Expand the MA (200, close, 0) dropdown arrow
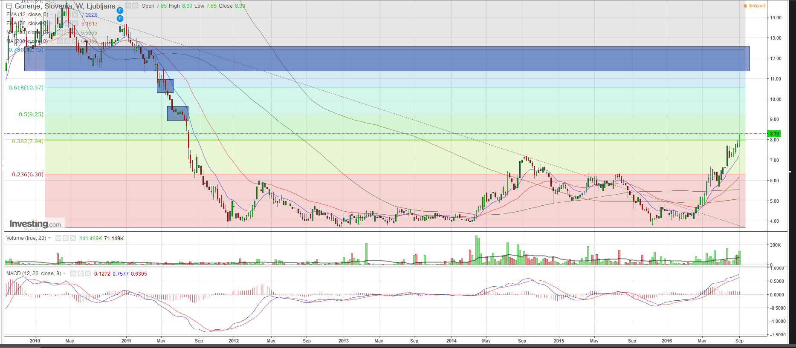The image size is (796, 348). tap(52, 42)
